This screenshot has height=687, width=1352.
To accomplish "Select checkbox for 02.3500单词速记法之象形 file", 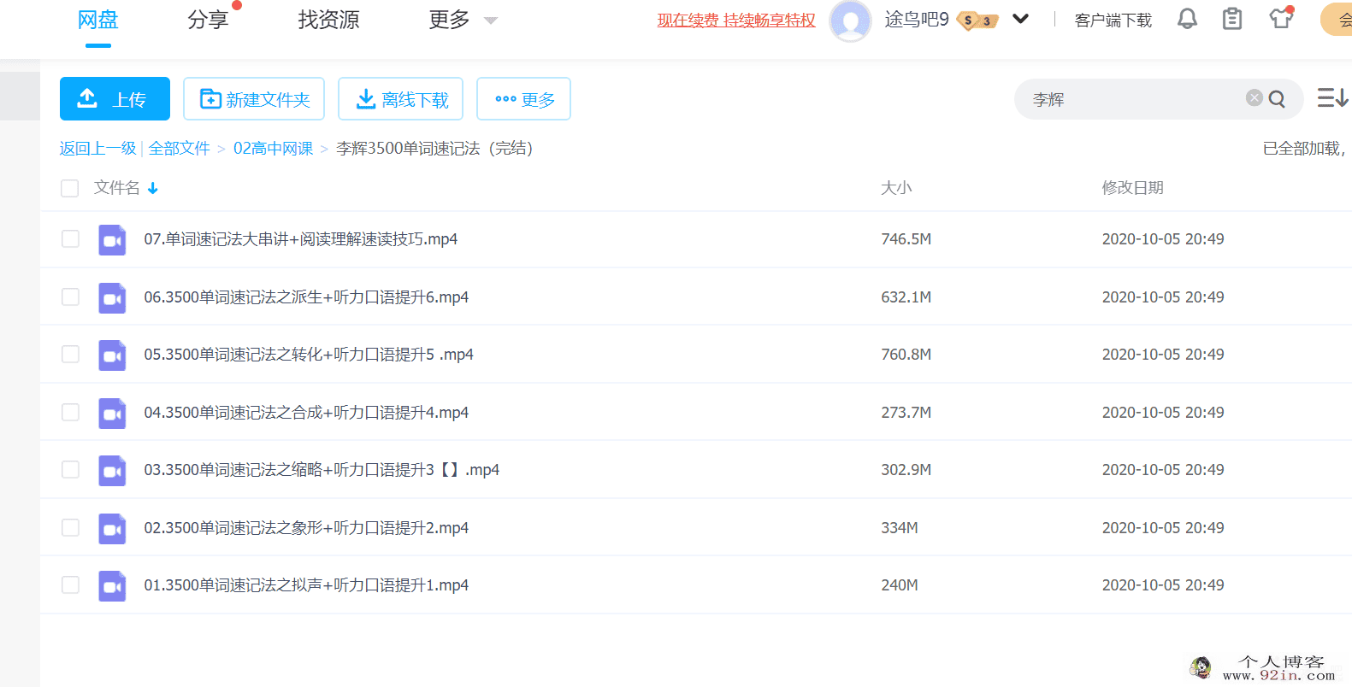I will pos(70,527).
